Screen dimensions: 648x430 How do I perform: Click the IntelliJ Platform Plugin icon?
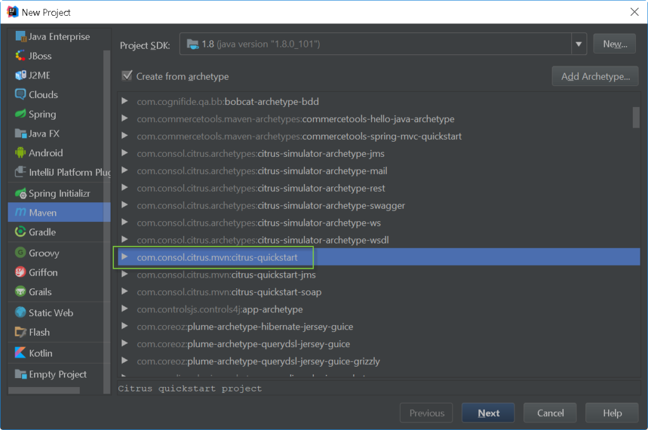[20, 171]
